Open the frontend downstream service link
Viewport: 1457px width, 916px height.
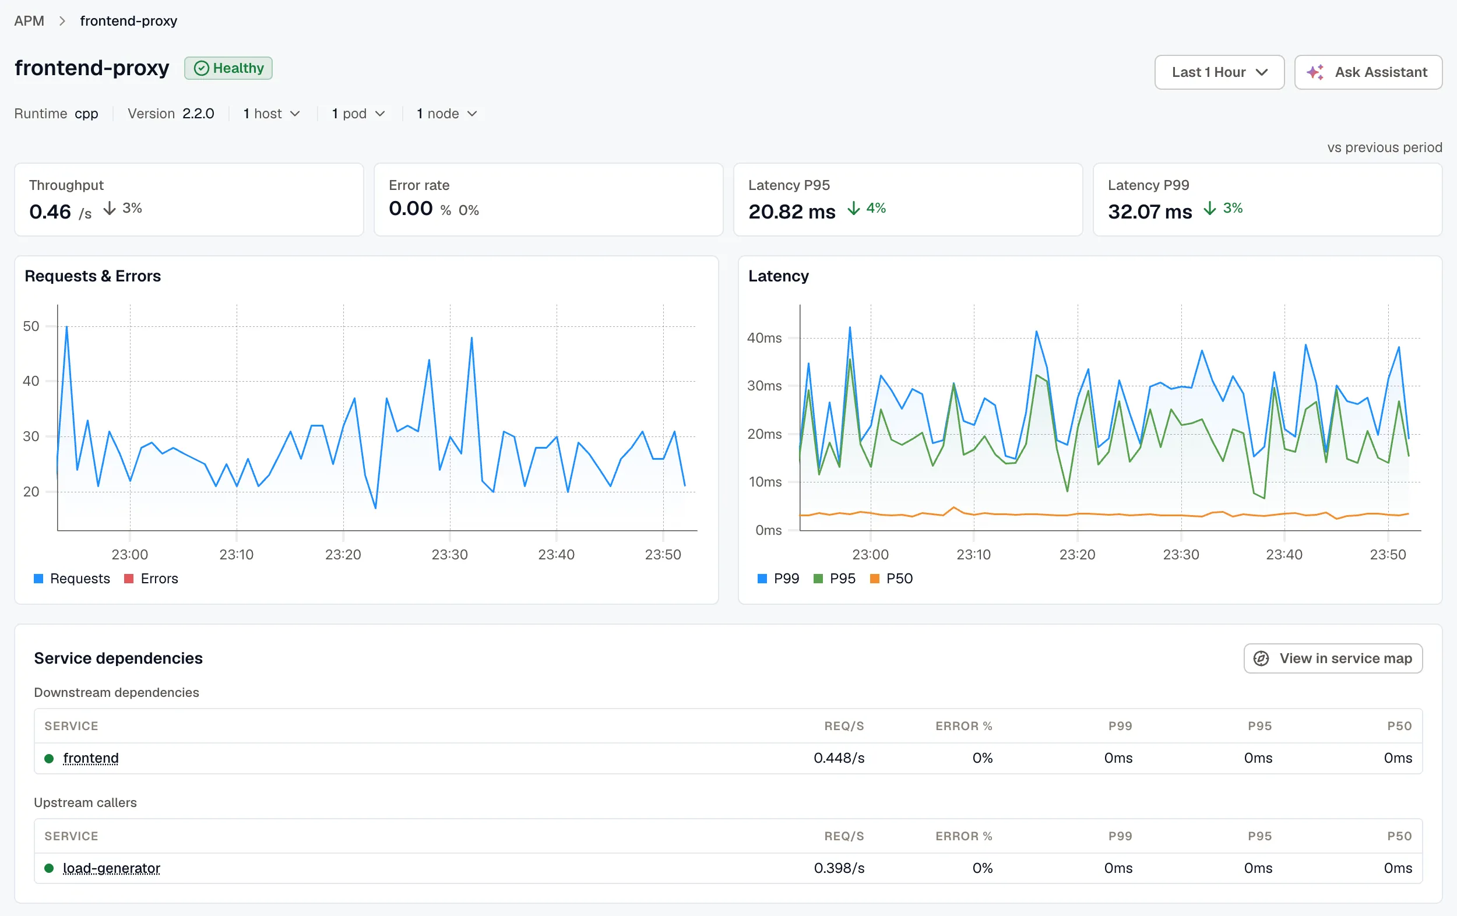91,758
